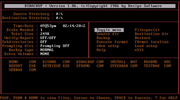180x100 pixels.
Task: Select Load setup menu item
Action: [x=146, y=46]
